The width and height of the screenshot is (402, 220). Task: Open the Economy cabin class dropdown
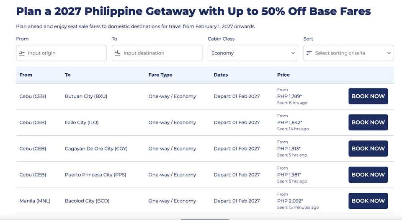click(x=253, y=53)
